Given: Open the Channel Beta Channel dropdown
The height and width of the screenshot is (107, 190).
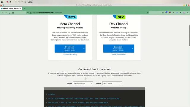Looking at the screenshot, I should pos(112,83).
